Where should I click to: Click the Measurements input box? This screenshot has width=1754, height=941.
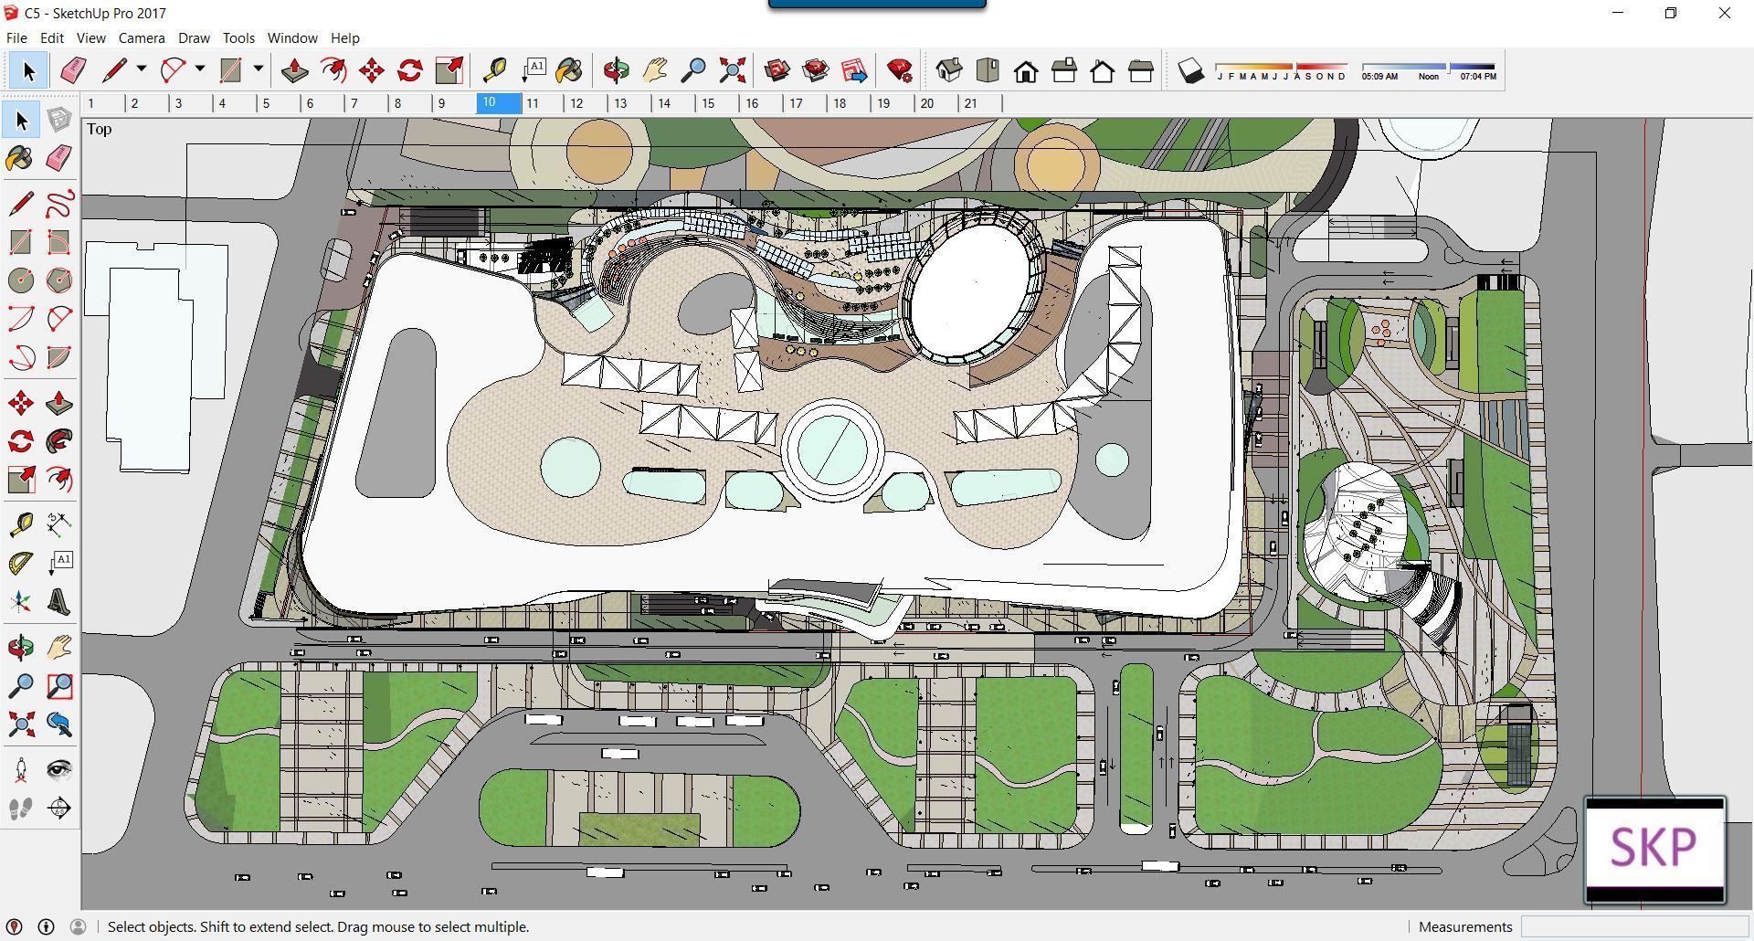coord(1633,926)
